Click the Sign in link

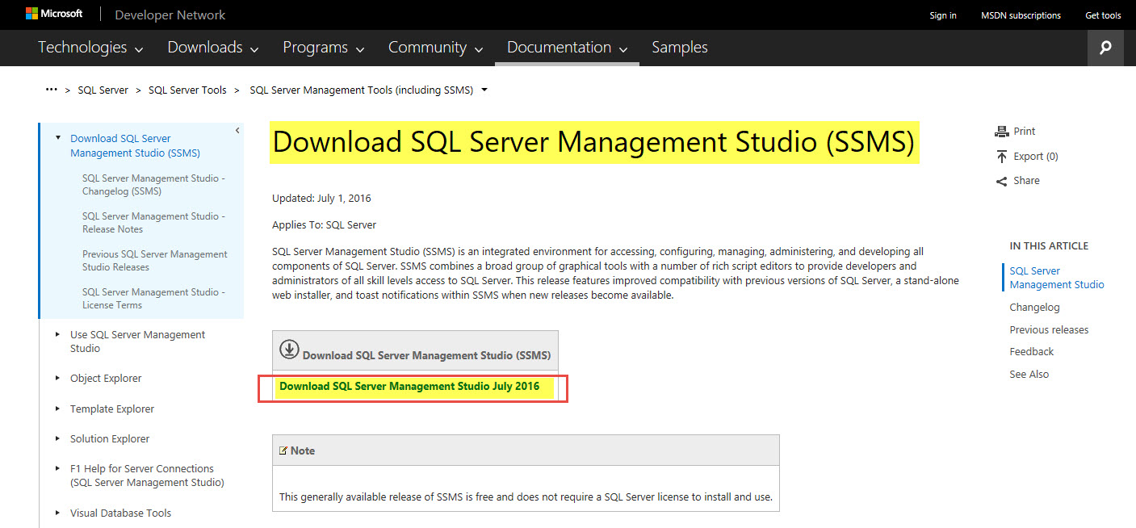click(943, 15)
